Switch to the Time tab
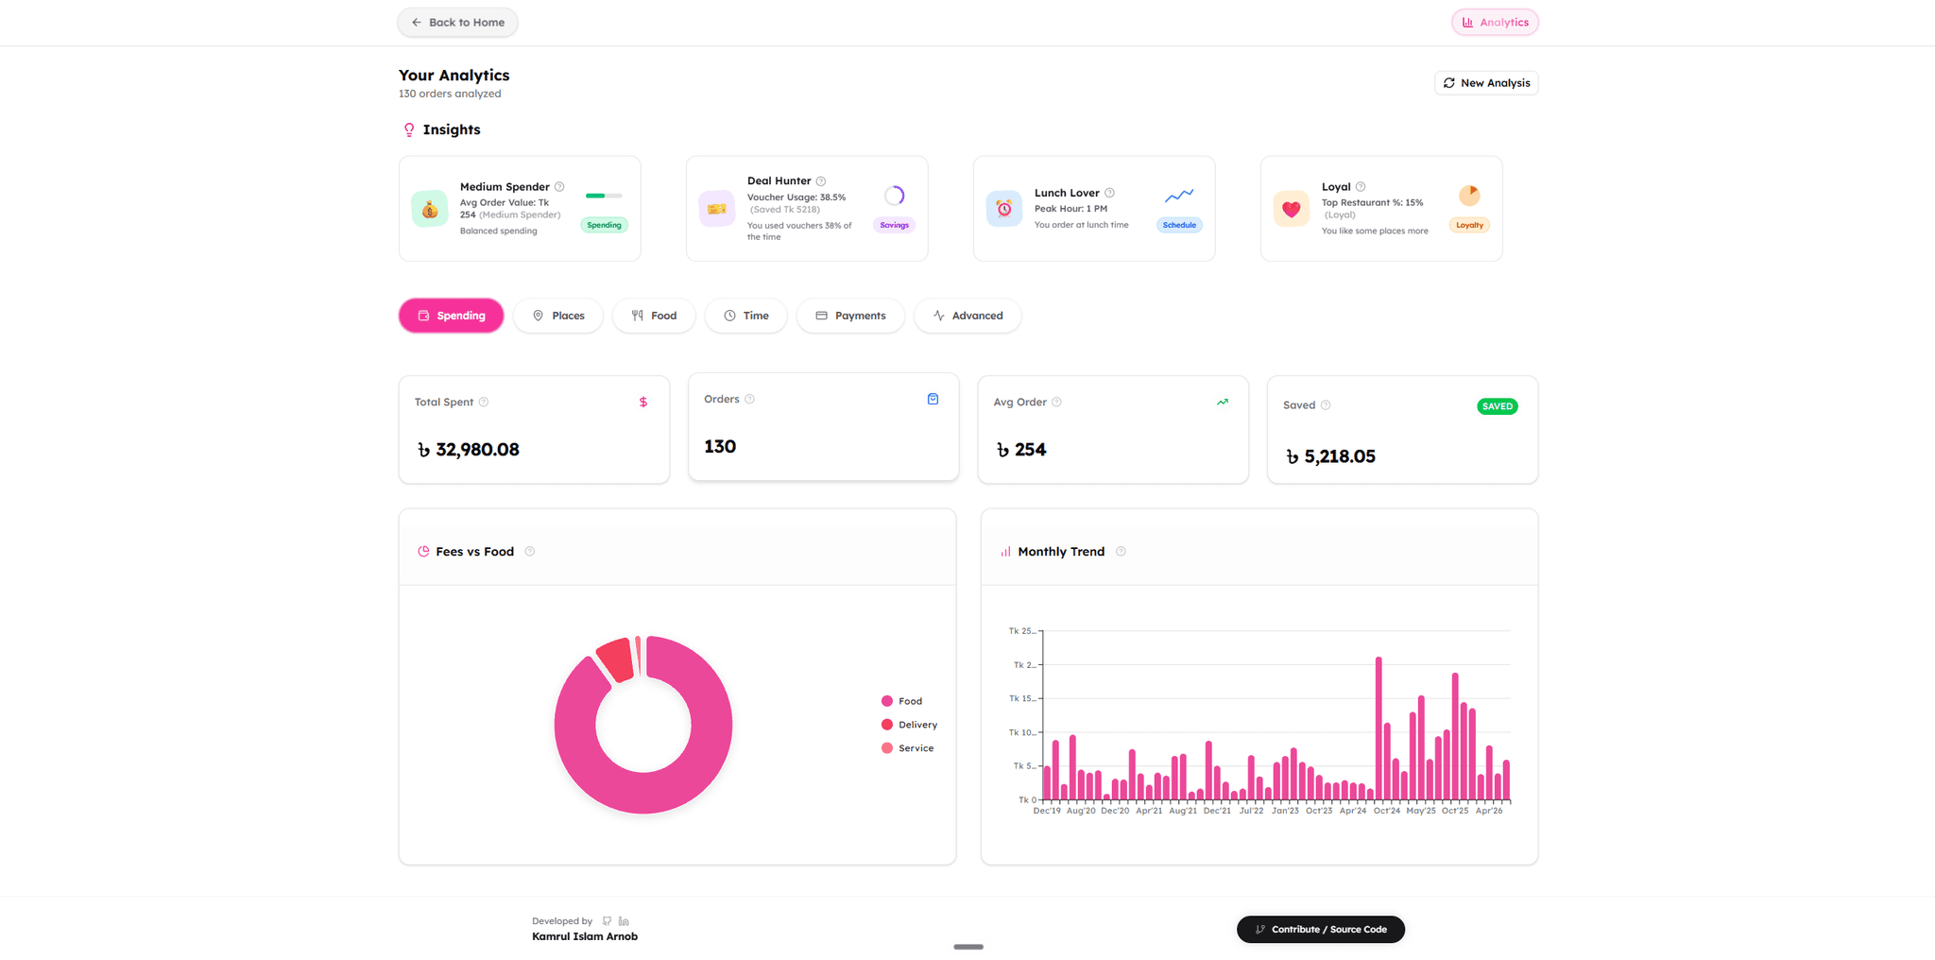 pos(746,316)
